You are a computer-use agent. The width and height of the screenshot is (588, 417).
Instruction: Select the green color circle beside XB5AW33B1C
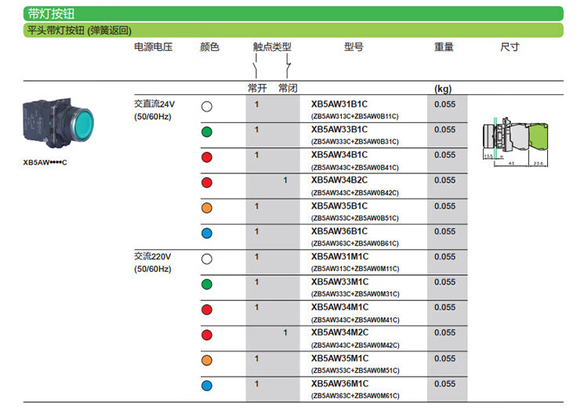pos(206,132)
